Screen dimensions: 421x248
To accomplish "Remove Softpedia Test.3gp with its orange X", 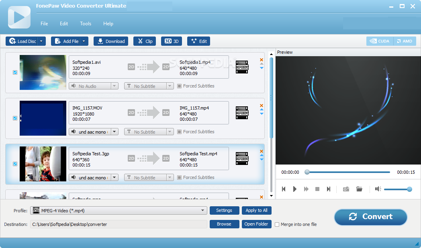I will pyautogui.click(x=262, y=151).
